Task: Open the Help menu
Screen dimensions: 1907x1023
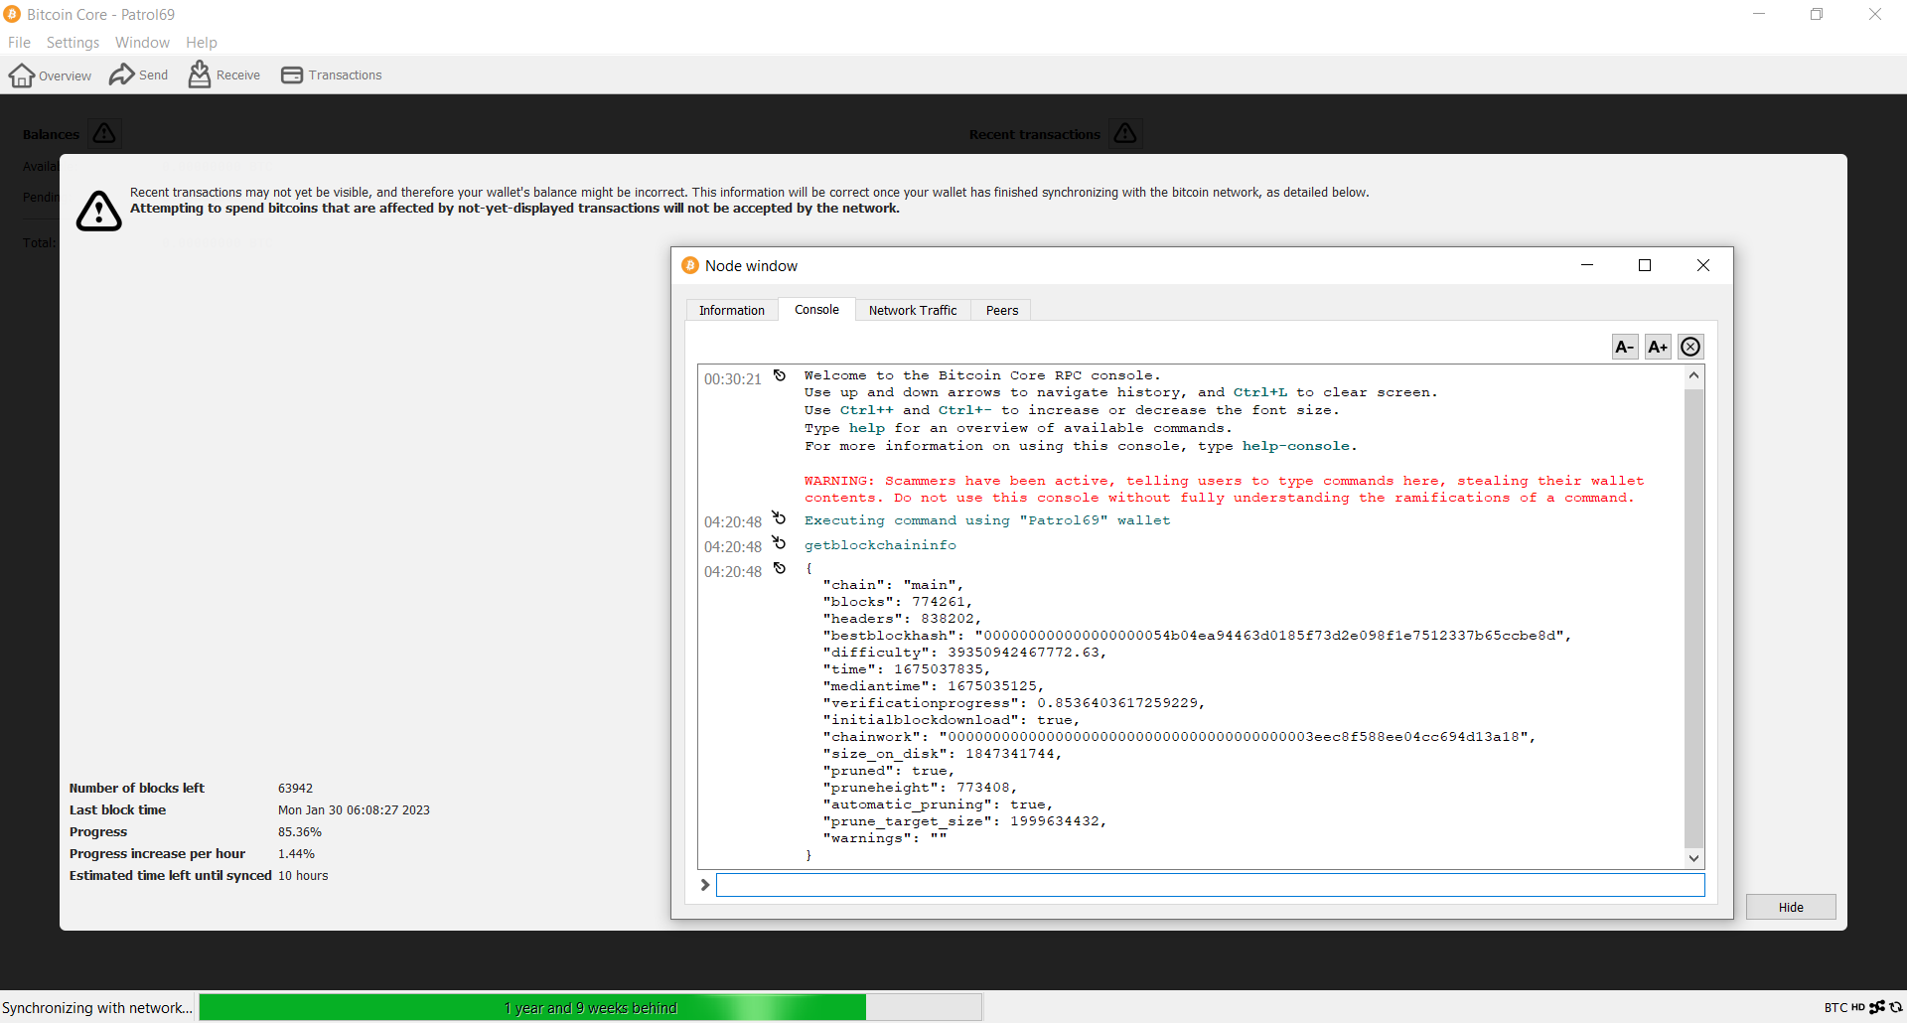Action: point(201,43)
